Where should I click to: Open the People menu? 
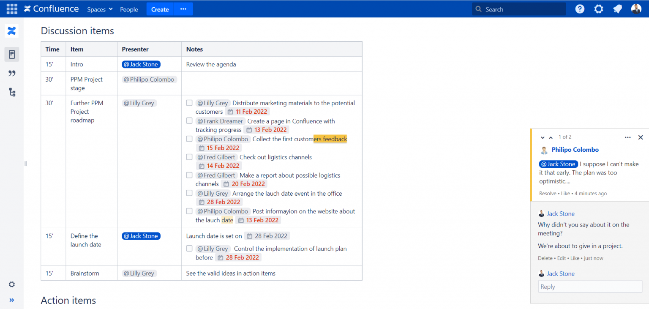point(129,9)
